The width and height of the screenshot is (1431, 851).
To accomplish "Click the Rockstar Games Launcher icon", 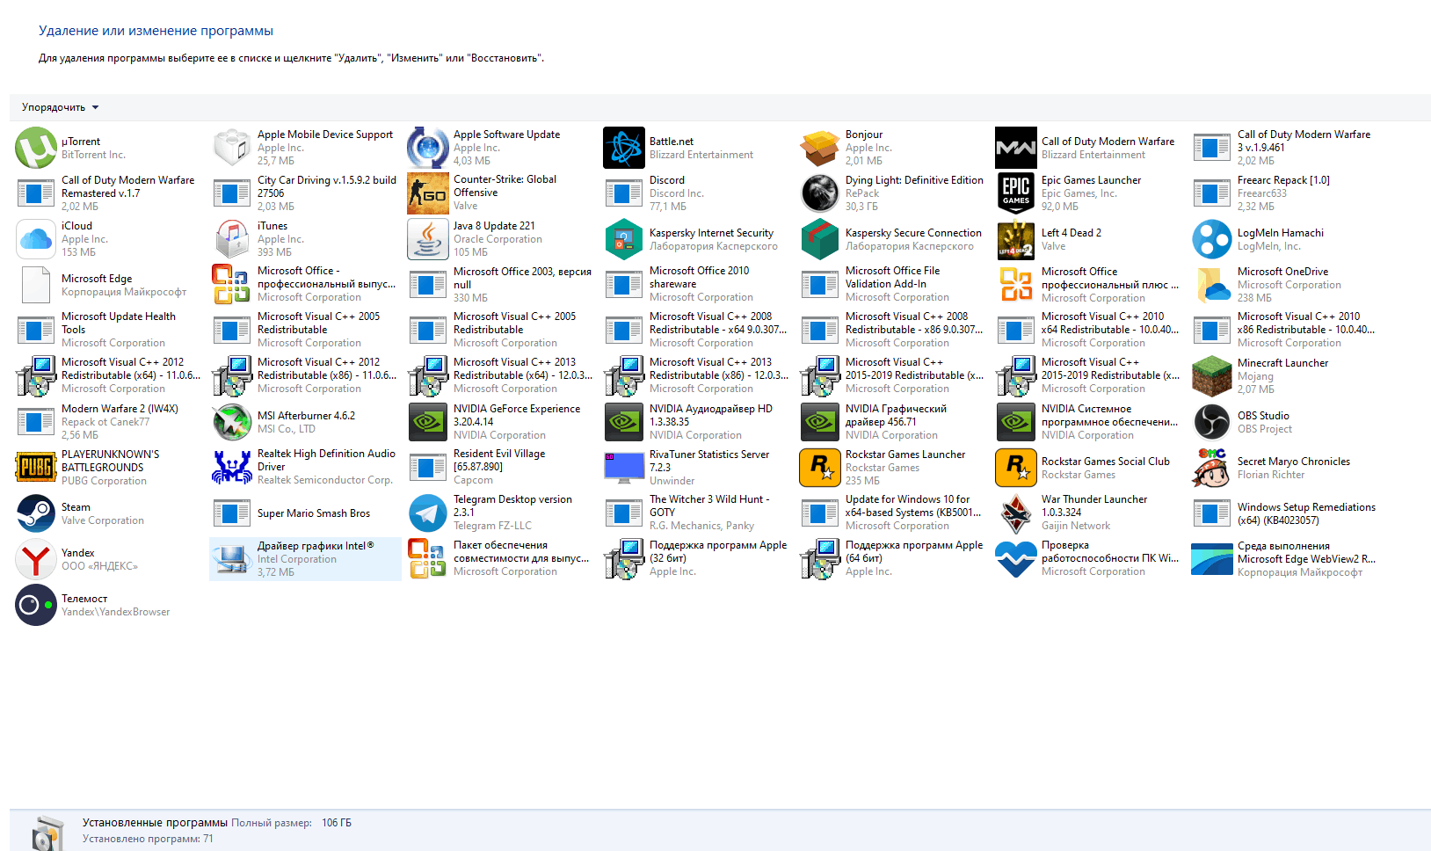I will 820,468.
